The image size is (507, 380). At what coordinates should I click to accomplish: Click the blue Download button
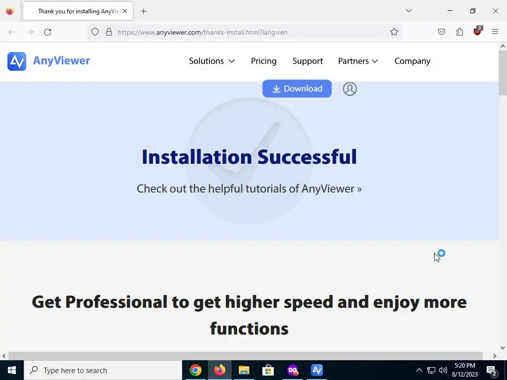(x=297, y=89)
